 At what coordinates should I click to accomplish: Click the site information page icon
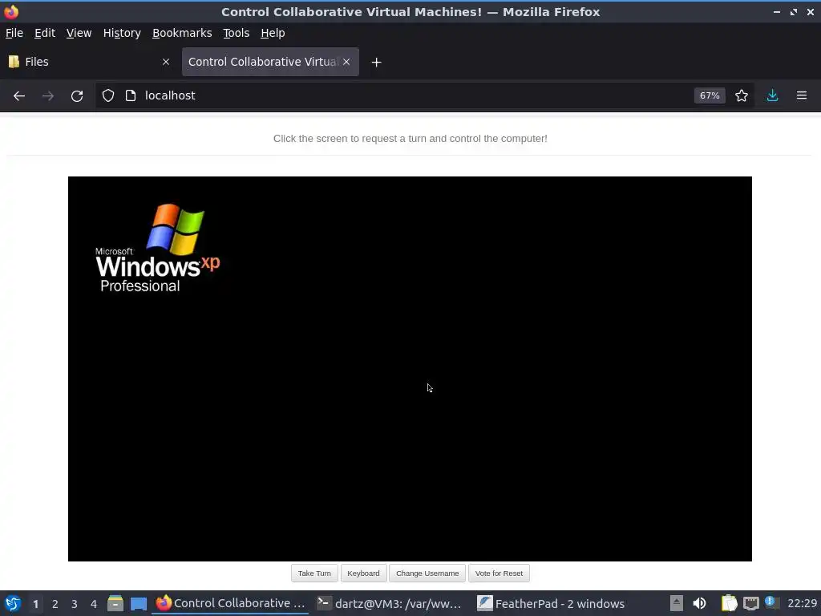131,95
